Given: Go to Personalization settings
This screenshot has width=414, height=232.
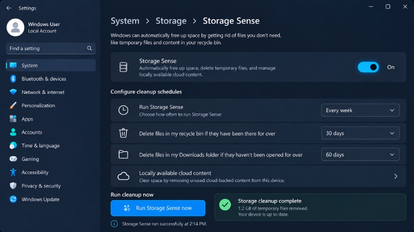Looking at the screenshot, I should [51, 105].
